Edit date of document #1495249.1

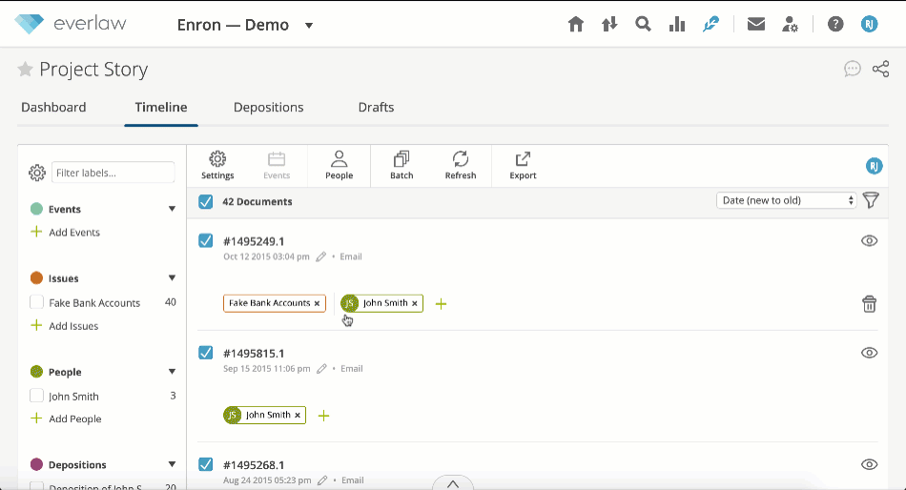(x=321, y=256)
